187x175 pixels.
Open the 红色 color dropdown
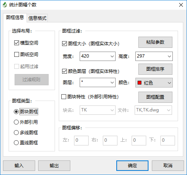click(x=154, y=83)
